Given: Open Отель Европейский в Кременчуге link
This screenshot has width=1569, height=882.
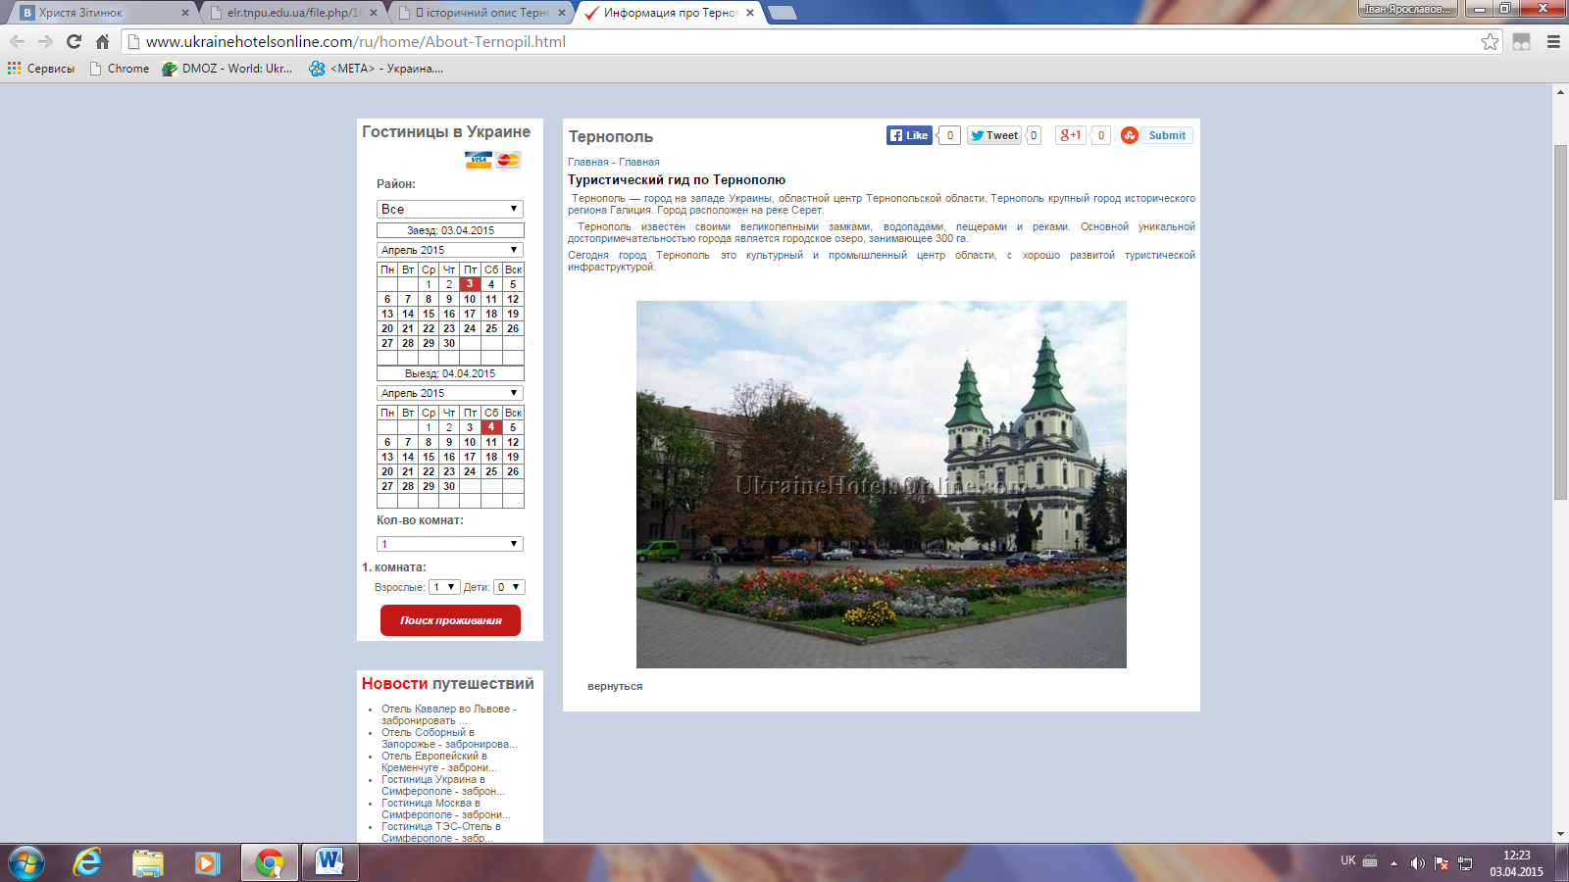Looking at the screenshot, I should [439, 761].
